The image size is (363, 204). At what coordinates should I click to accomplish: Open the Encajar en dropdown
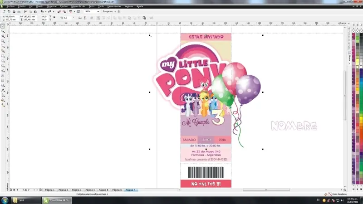click(x=115, y=11)
